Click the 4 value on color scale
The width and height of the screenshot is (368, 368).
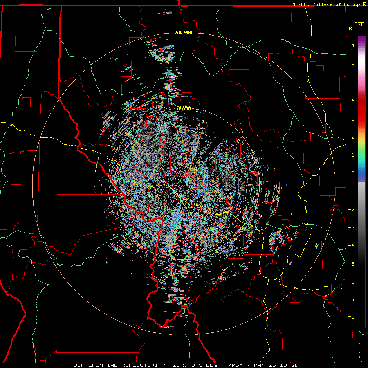tap(353, 100)
